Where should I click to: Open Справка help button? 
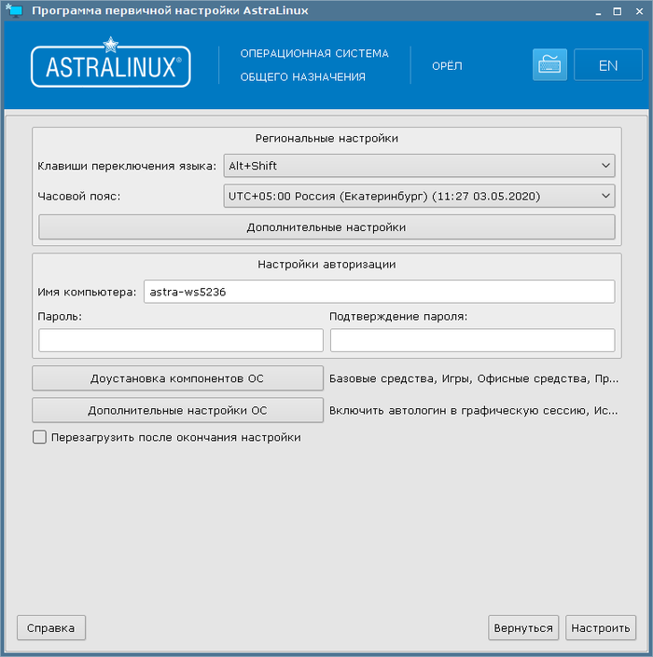(51, 628)
